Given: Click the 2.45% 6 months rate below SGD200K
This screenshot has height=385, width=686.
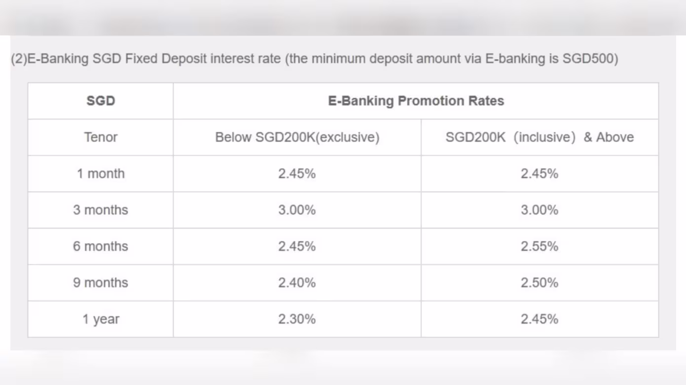Looking at the screenshot, I should coord(297,246).
